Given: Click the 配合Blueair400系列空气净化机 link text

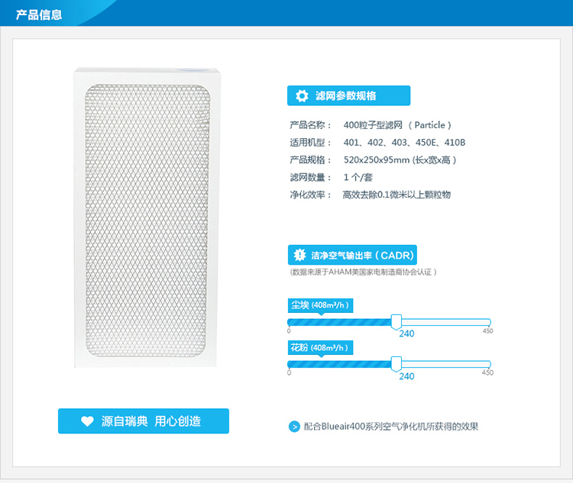Looking at the screenshot, I should [x=391, y=427].
